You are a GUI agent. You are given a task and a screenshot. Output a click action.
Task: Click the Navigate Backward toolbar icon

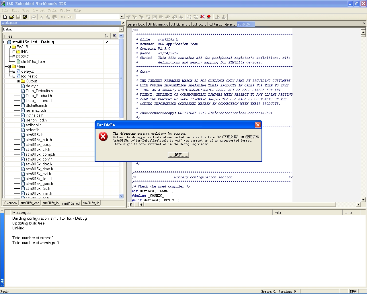click(x=174, y=17)
